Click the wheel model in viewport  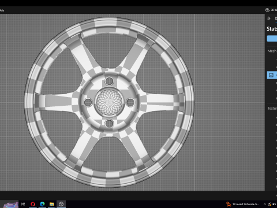109,102
